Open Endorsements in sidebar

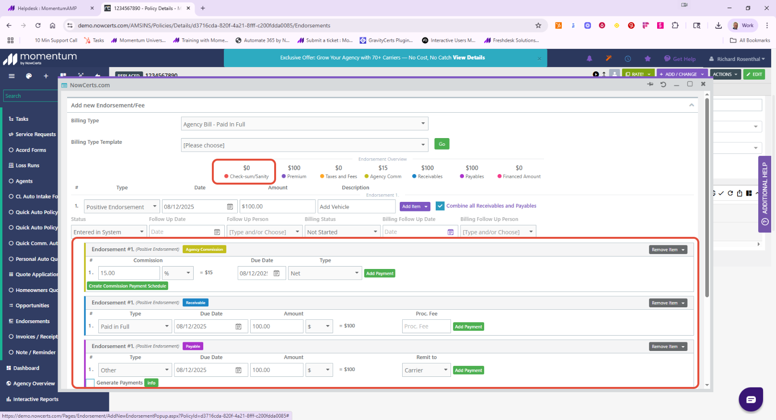(x=33, y=321)
